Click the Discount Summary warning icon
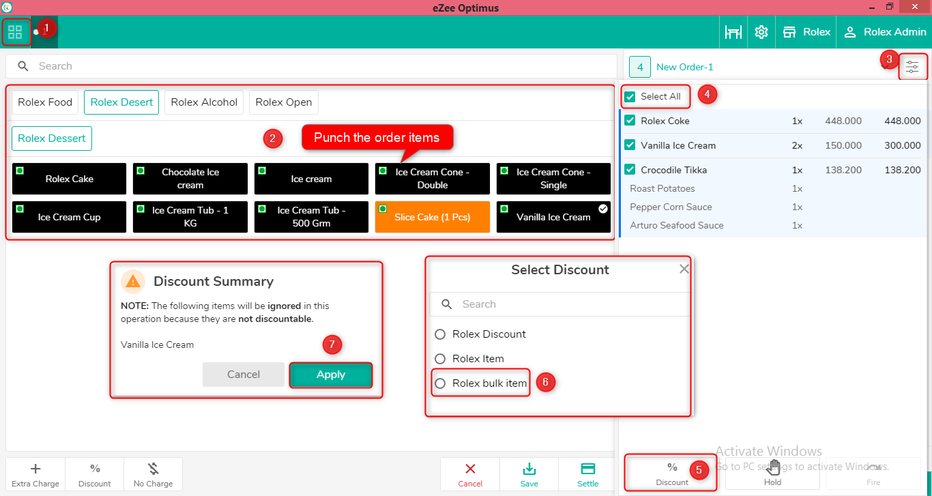The width and height of the screenshot is (932, 496). click(x=133, y=281)
